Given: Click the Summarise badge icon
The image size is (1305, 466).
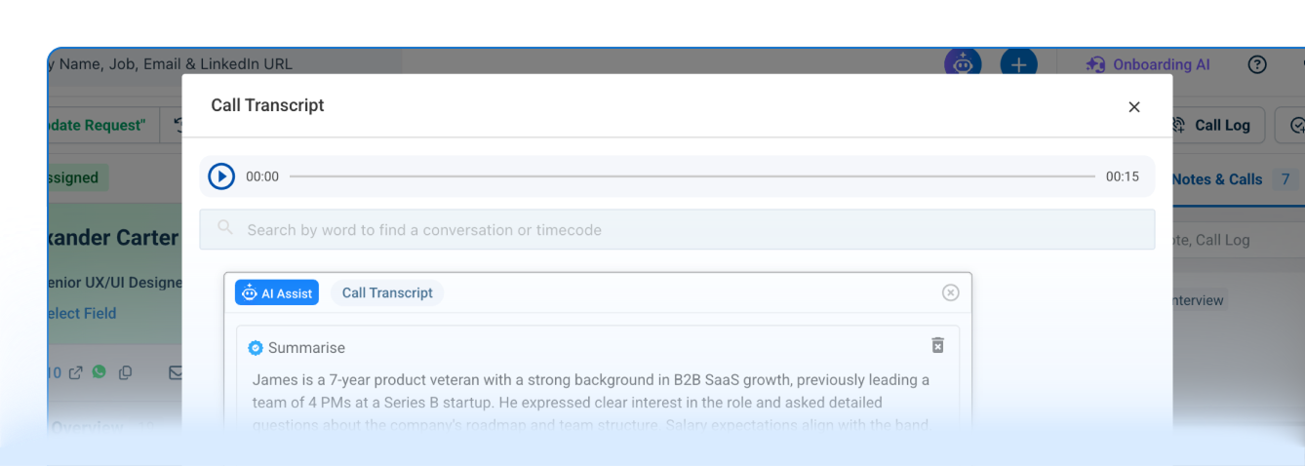Looking at the screenshot, I should pyautogui.click(x=256, y=347).
